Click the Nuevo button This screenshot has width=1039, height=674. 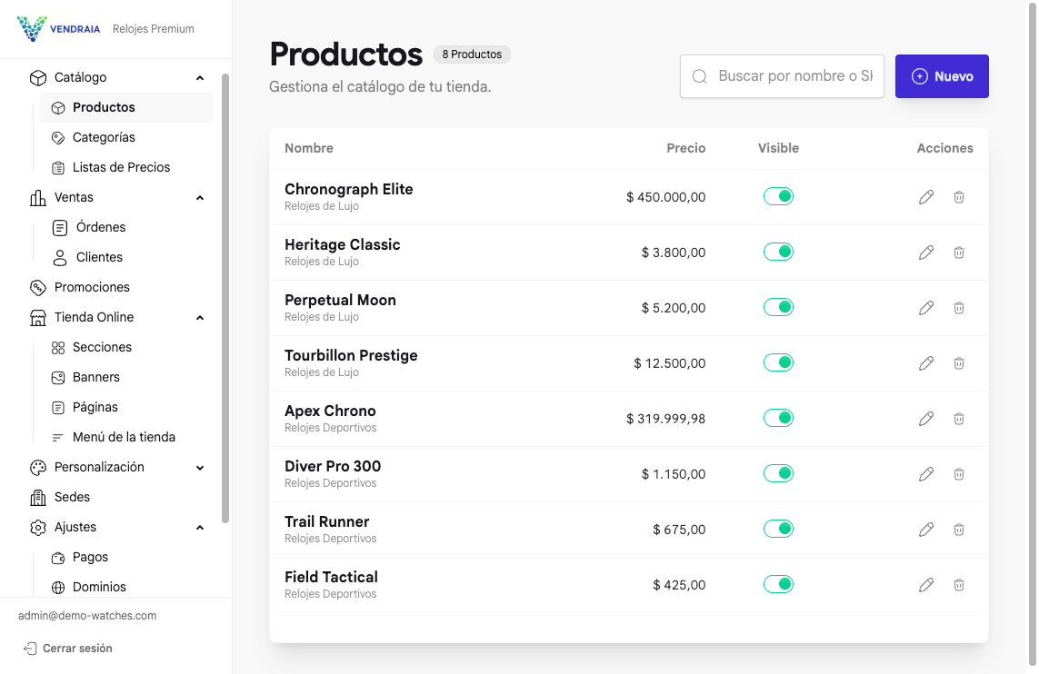[x=942, y=76]
